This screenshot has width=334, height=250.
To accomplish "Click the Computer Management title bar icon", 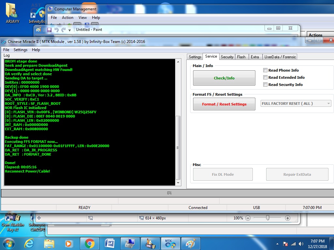I will [50, 9].
